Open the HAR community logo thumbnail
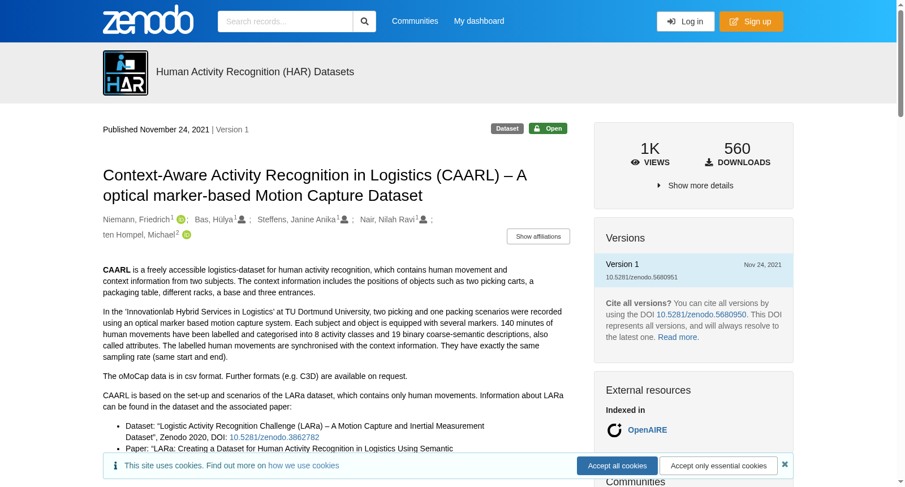905x487 pixels. [126, 73]
